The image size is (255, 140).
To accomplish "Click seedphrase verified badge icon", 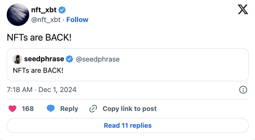I will pyautogui.click(x=70, y=59).
